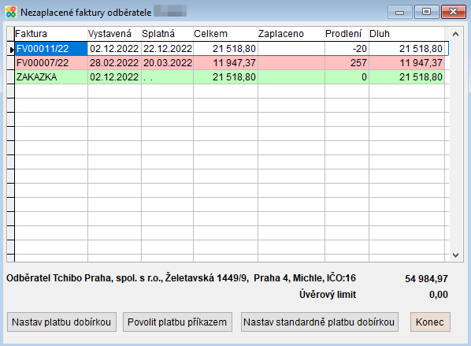The width and height of the screenshot is (471, 346).
Task: Click Nastav standardně platbu dobírkou button
Action: [319, 322]
